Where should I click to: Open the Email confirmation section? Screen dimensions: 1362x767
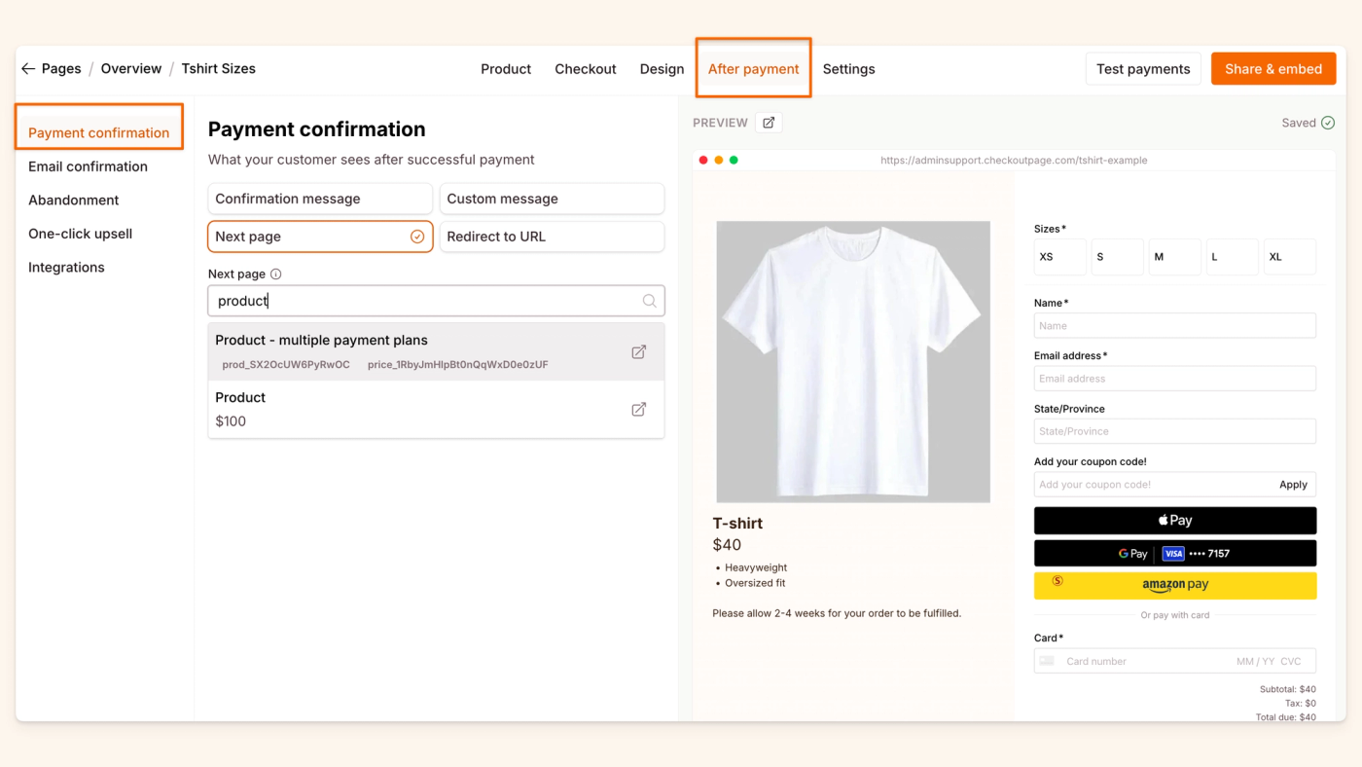tap(89, 166)
